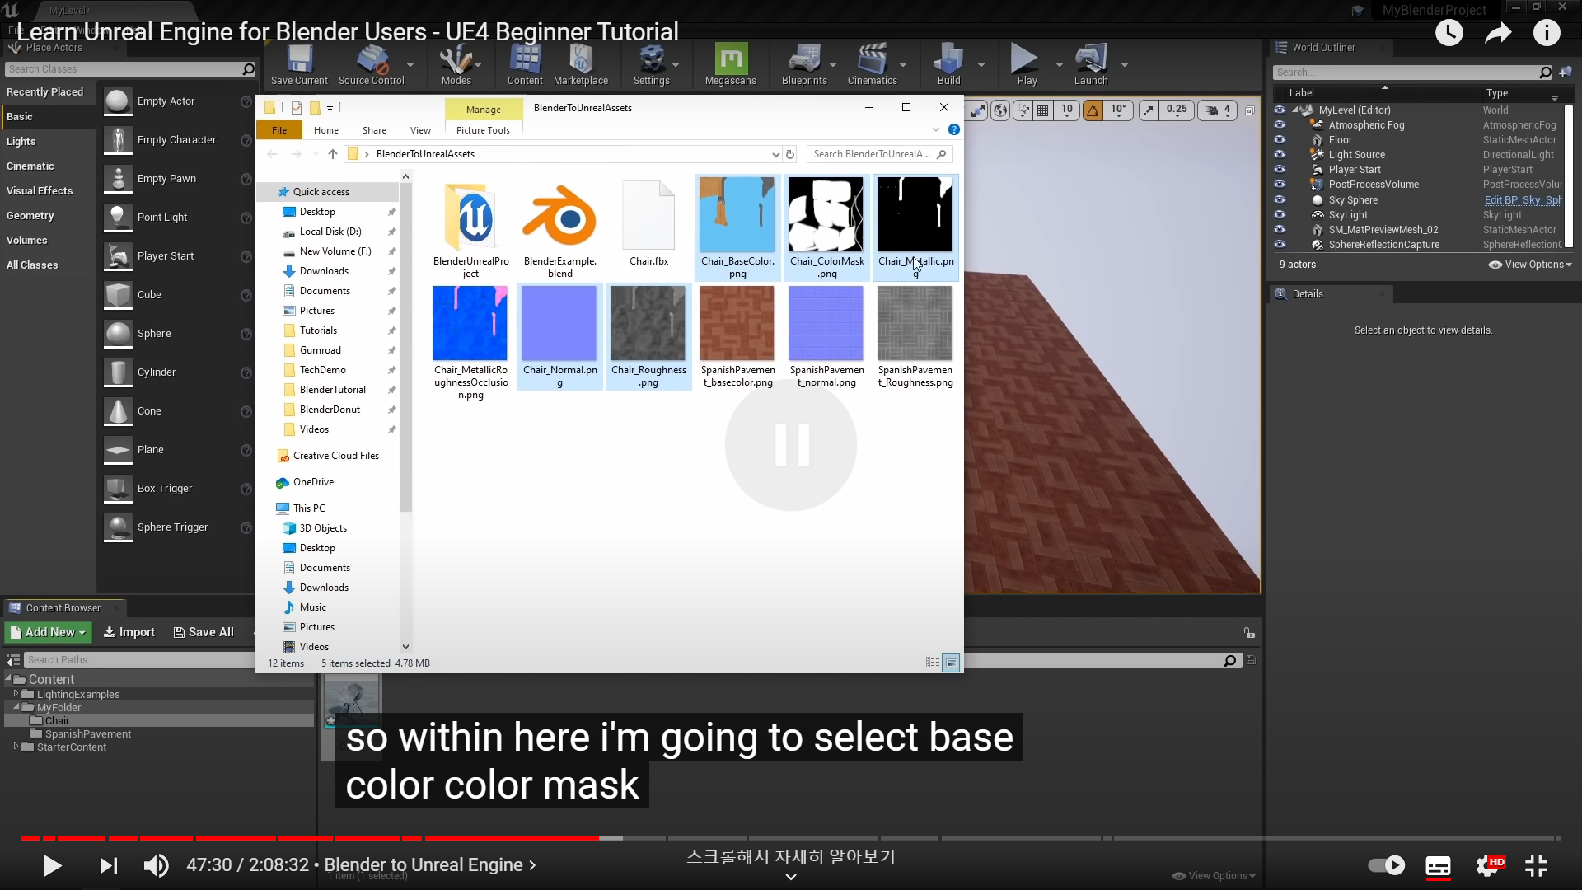The width and height of the screenshot is (1582, 890).
Task: Select the Chair_MetallicRoughnessOcclusion.png thumbnail
Action: click(x=470, y=325)
